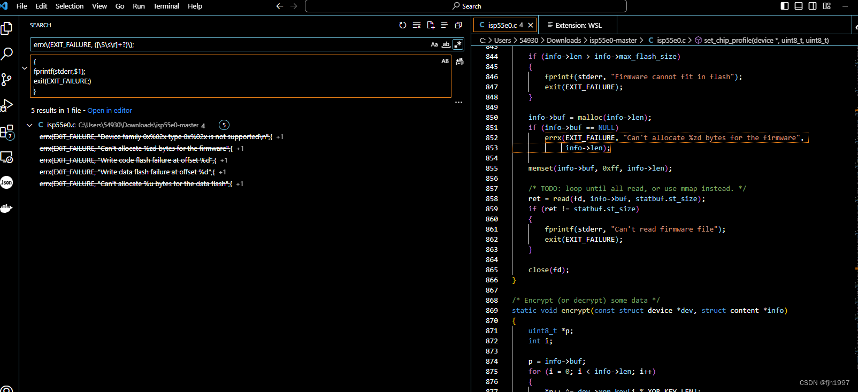Image resolution: width=858 pixels, height=392 pixels.
Task: Toggle Match Case in search box
Action: [434, 45]
